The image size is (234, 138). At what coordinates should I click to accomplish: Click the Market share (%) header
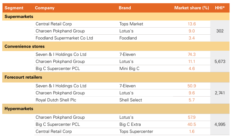pyautogui.click(x=192, y=8)
